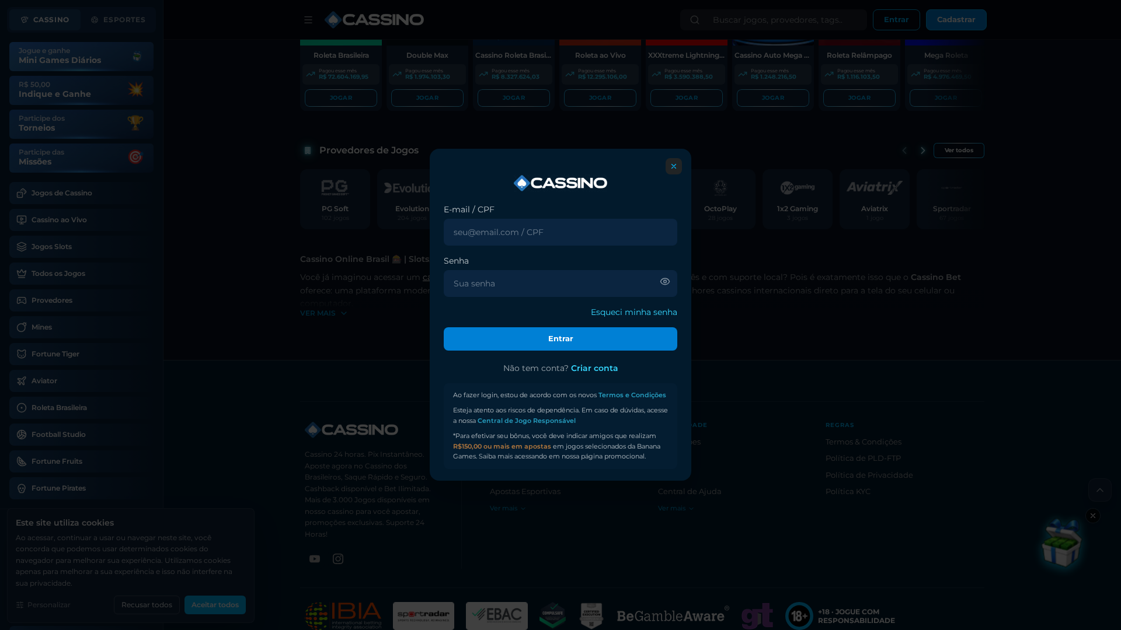Click JOGAR under Double Max

point(427,98)
